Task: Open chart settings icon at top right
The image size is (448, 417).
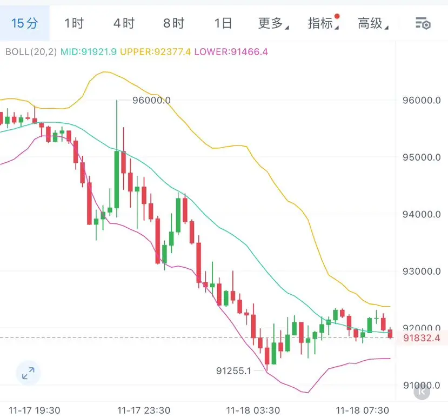Action: point(423,23)
